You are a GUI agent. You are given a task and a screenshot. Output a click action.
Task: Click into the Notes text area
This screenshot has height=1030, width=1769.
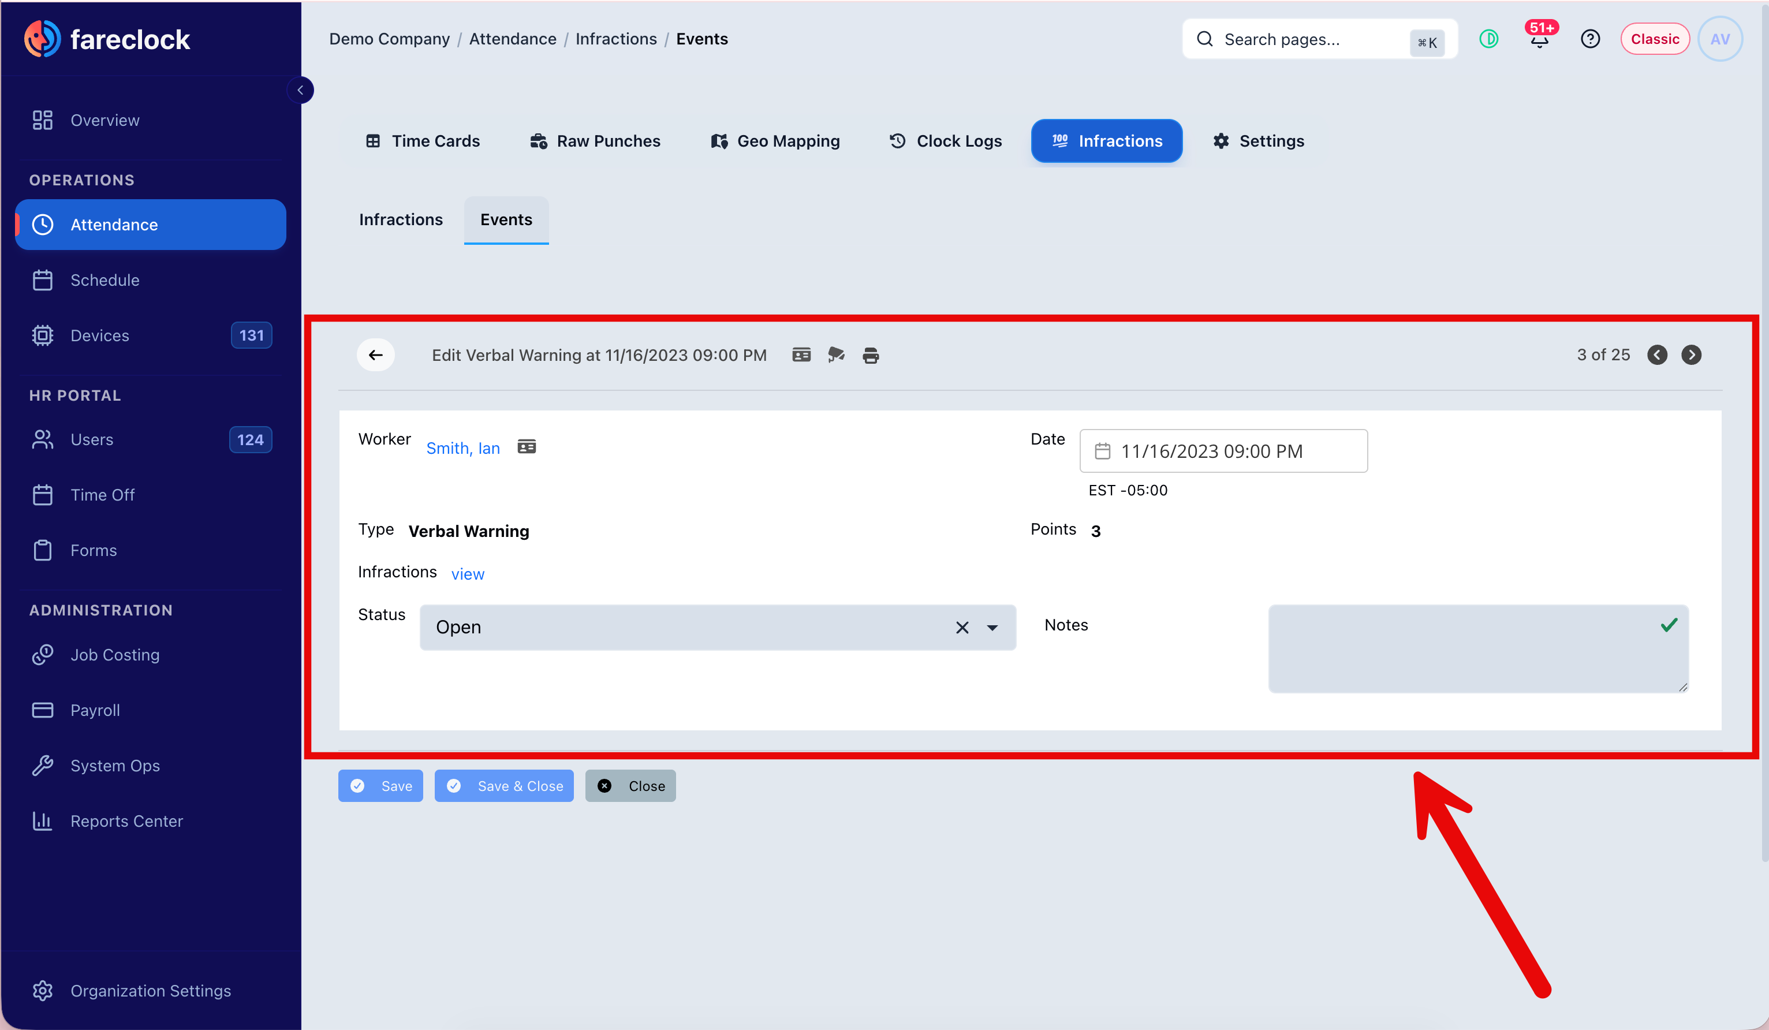[1479, 649]
